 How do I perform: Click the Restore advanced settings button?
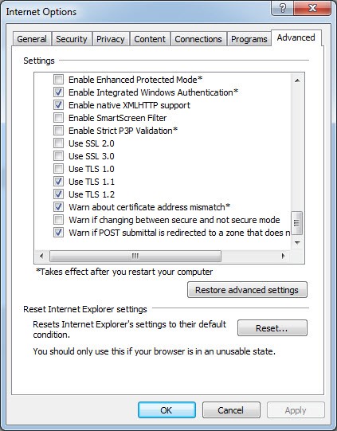(x=247, y=290)
